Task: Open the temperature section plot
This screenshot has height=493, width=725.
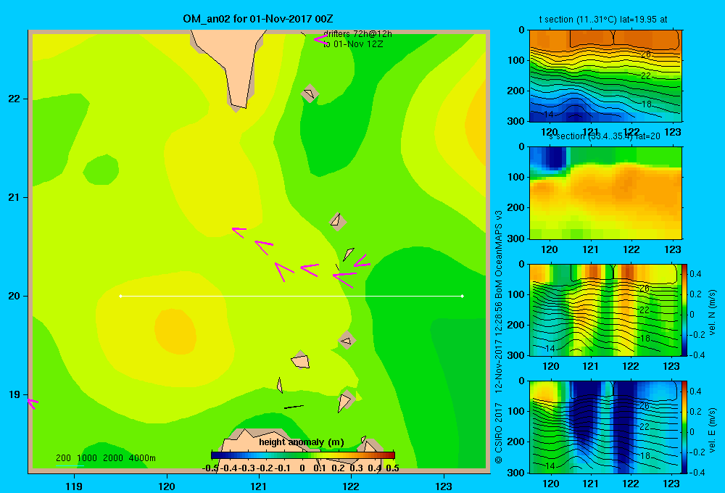Action: click(x=605, y=76)
